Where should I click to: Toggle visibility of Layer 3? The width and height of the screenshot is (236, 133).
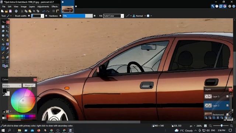(x=228, y=96)
